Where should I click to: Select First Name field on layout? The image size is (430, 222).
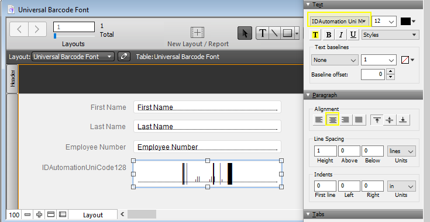[x=207, y=107]
